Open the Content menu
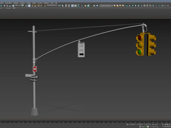 34,3
